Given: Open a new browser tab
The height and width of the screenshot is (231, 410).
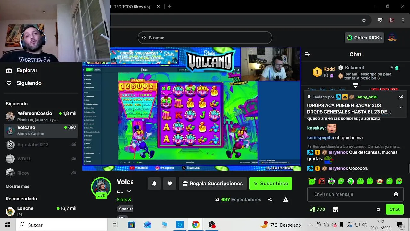Looking at the screenshot, I should point(170,6).
